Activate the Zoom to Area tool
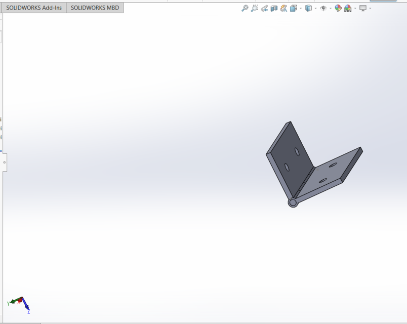The height and width of the screenshot is (324, 407). pyautogui.click(x=255, y=8)
